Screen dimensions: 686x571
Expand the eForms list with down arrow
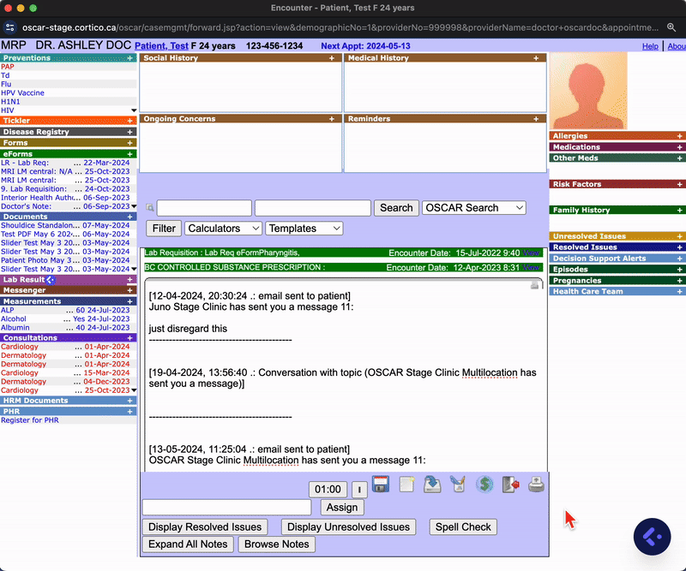(x=133, y=206)
